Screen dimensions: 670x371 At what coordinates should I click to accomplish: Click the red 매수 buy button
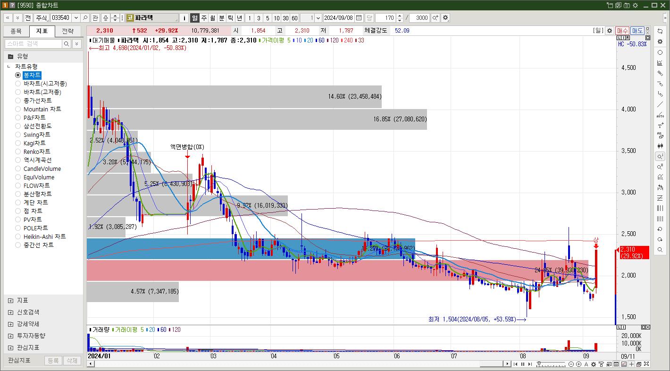622,30
